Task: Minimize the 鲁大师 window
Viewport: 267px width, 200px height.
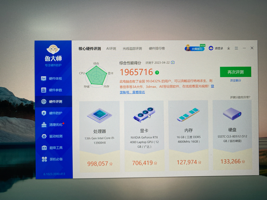Action: coord(244,48)
